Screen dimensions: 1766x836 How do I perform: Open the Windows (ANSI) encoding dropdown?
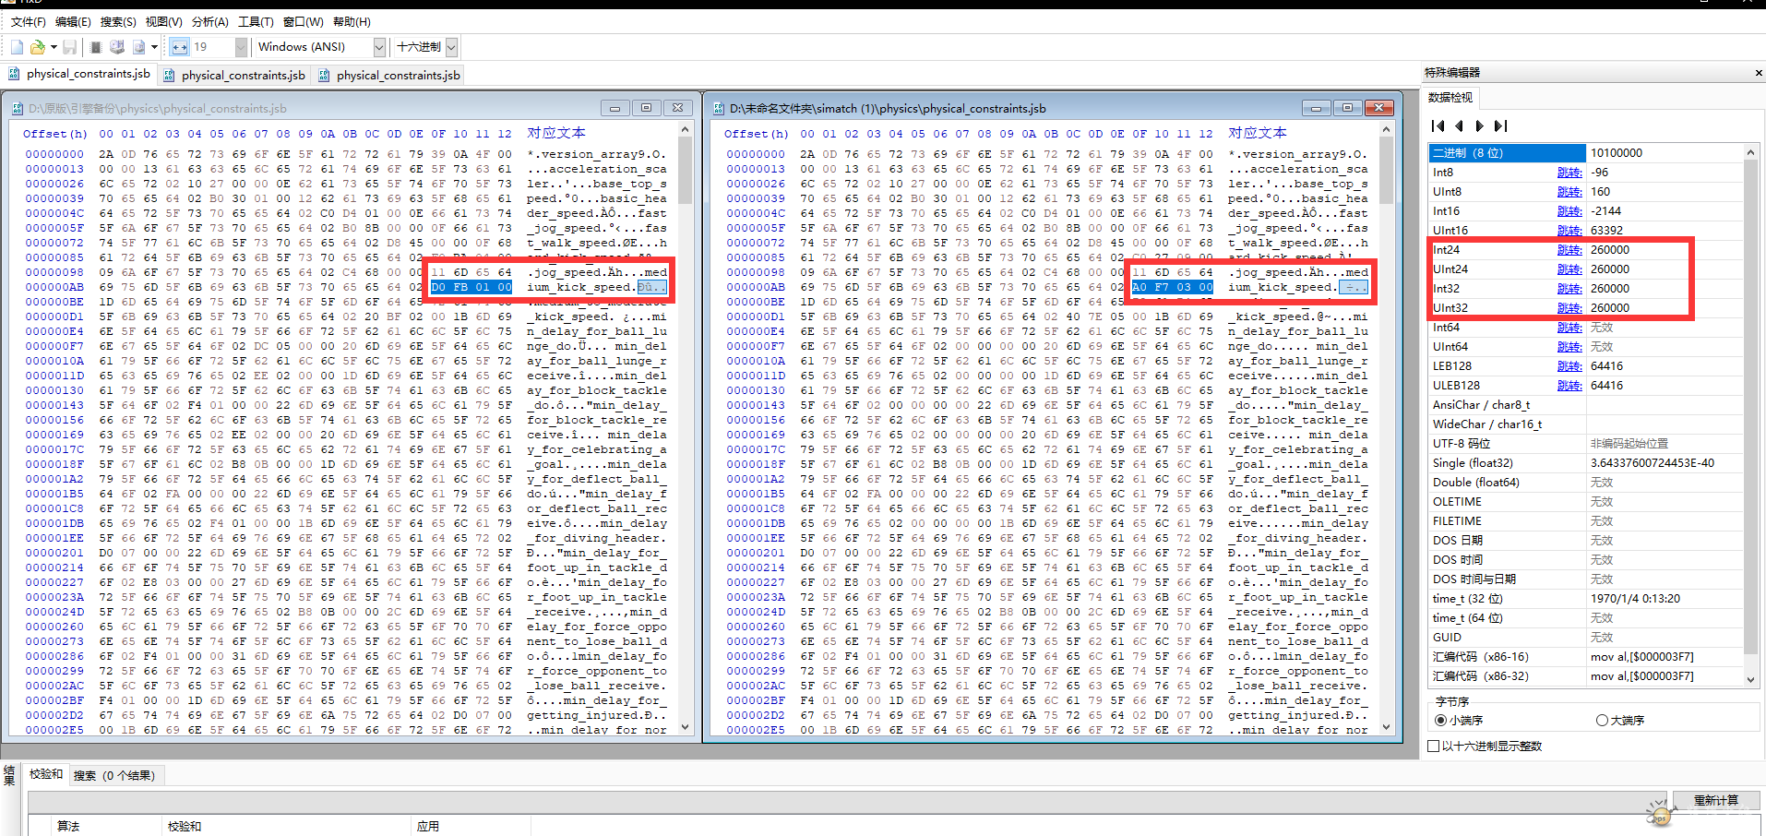click(x=378, y=47)
